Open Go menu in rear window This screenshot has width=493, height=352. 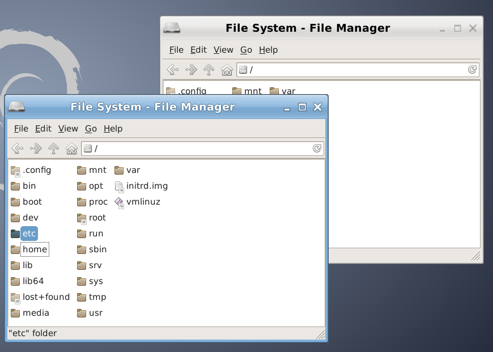(246, 50)
